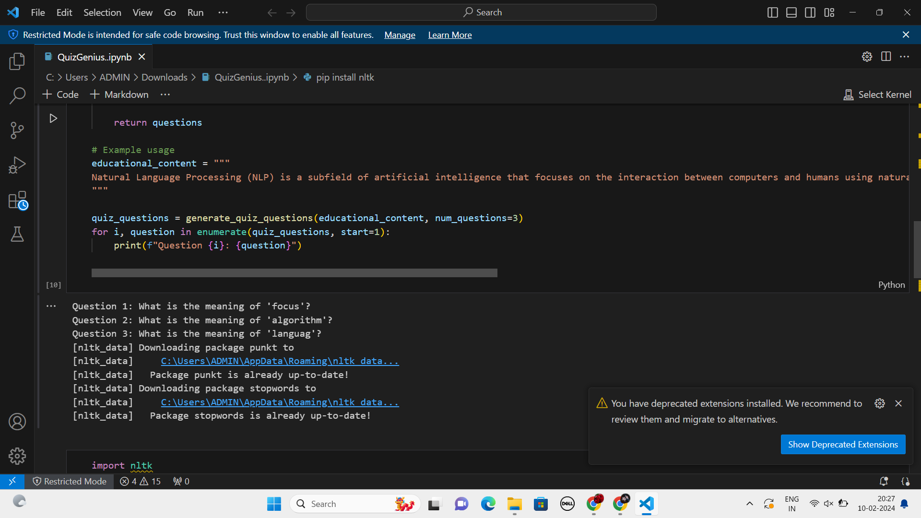Open the Run and Debug view
Image resolution: width=921 pixels, height=518 pixels.
(x=17, y=165)
